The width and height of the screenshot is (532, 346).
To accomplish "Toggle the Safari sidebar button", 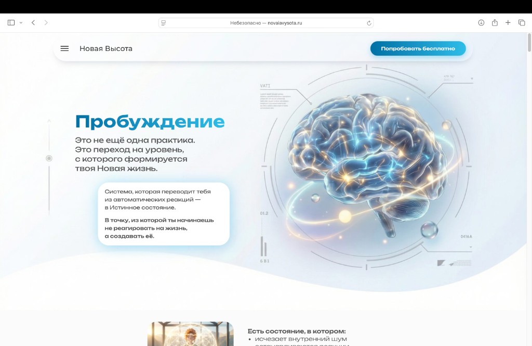I will click(x=11, y=23).
